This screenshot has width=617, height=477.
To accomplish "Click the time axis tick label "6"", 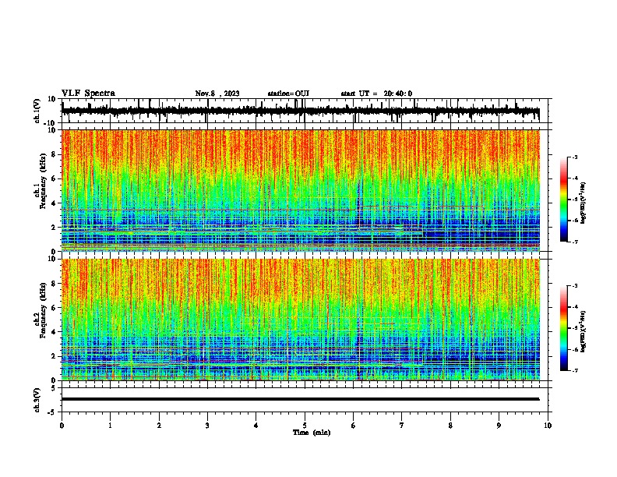I will (x=354, y=426).
